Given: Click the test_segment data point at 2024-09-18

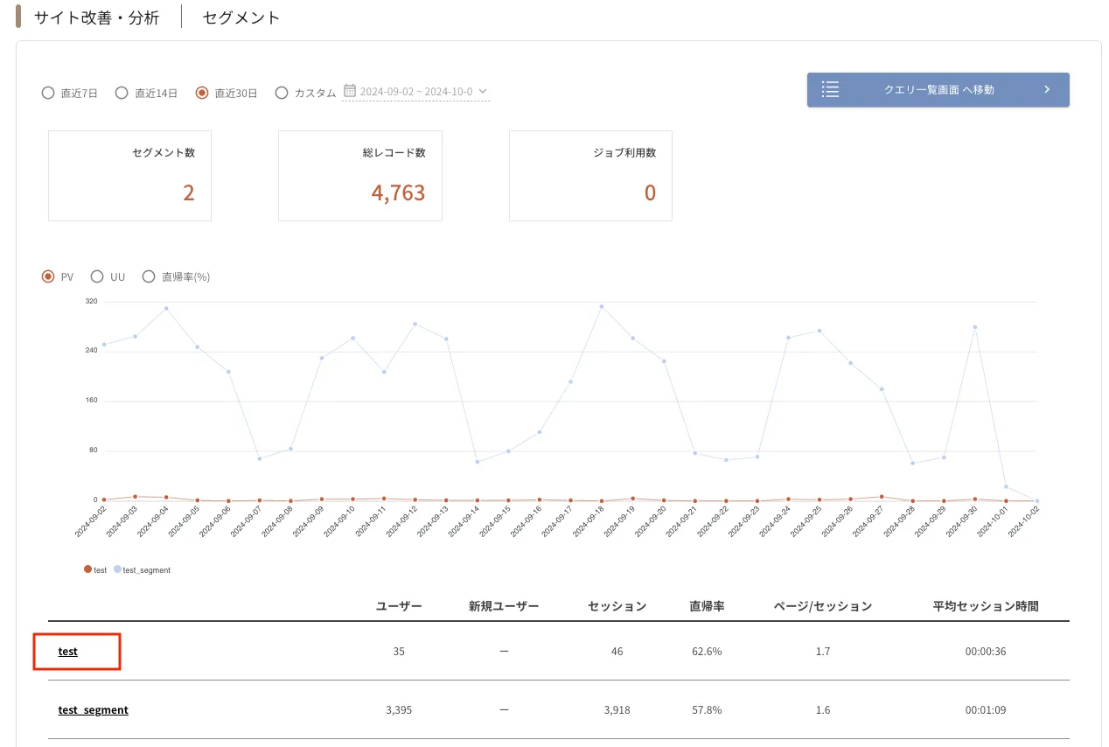Looking at the screenshot, I should 602,306.
